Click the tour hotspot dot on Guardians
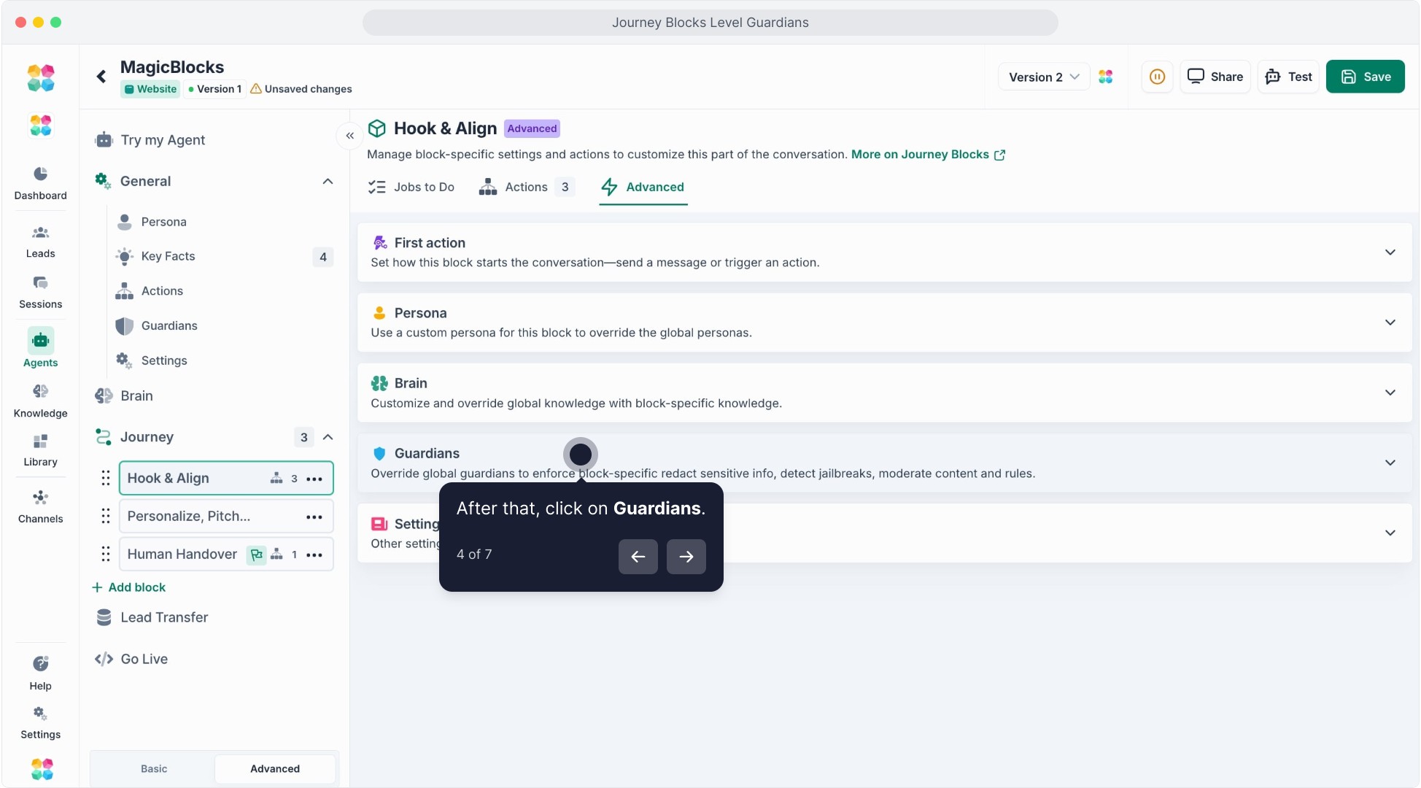 point(581,455)
